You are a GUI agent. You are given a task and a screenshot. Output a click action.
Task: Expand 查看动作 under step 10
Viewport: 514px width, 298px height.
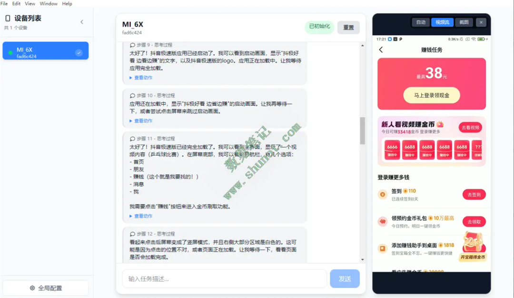(x=141, y=120)
